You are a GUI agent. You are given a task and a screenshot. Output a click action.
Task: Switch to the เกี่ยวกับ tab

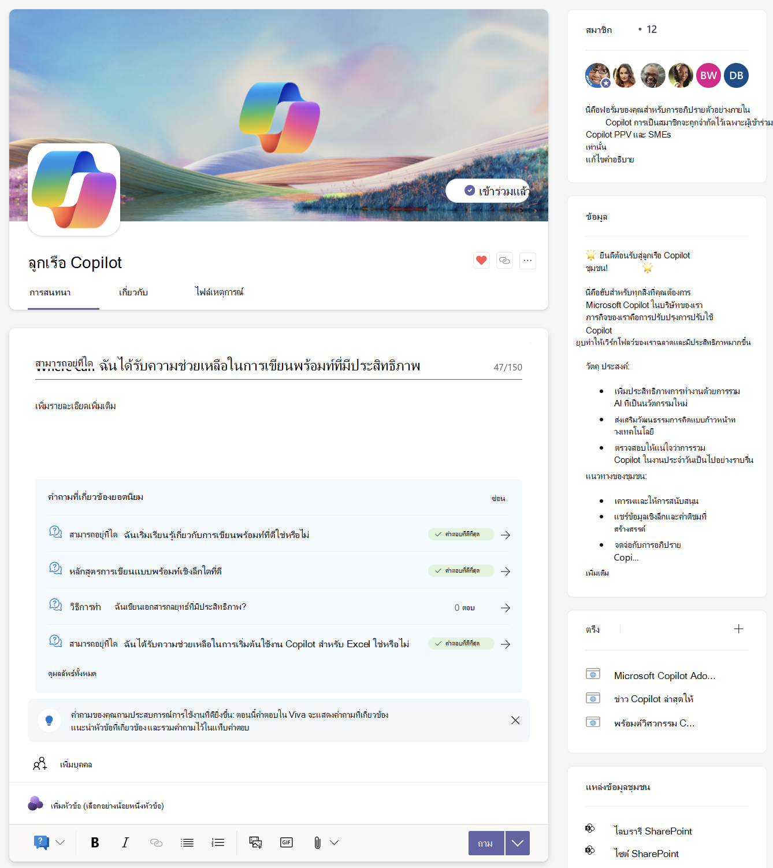tap(133, 292)
